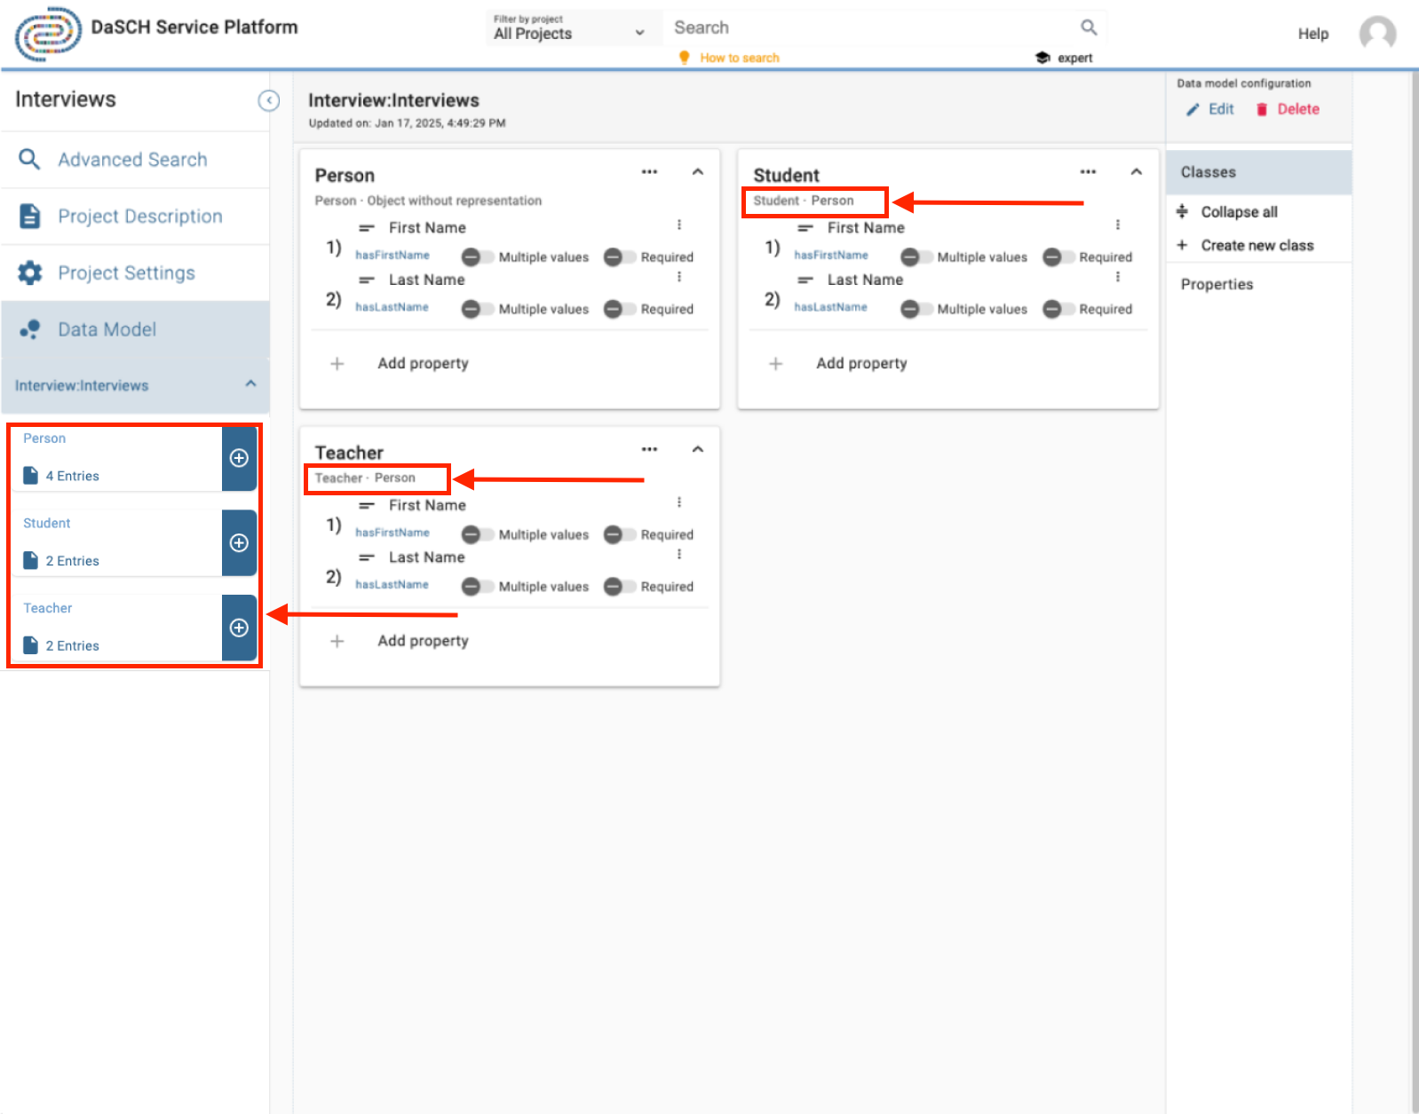Click into the Search input field
1419x1114 pixels.
(870, 28)
